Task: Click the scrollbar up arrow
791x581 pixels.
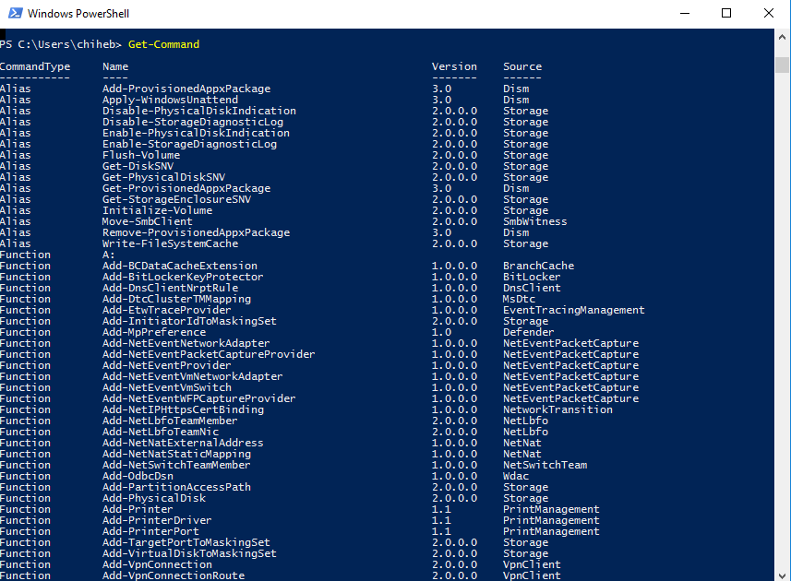Action: 782,37
